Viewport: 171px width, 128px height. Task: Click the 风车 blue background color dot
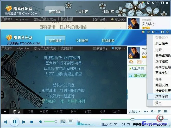tap(113, 48)
